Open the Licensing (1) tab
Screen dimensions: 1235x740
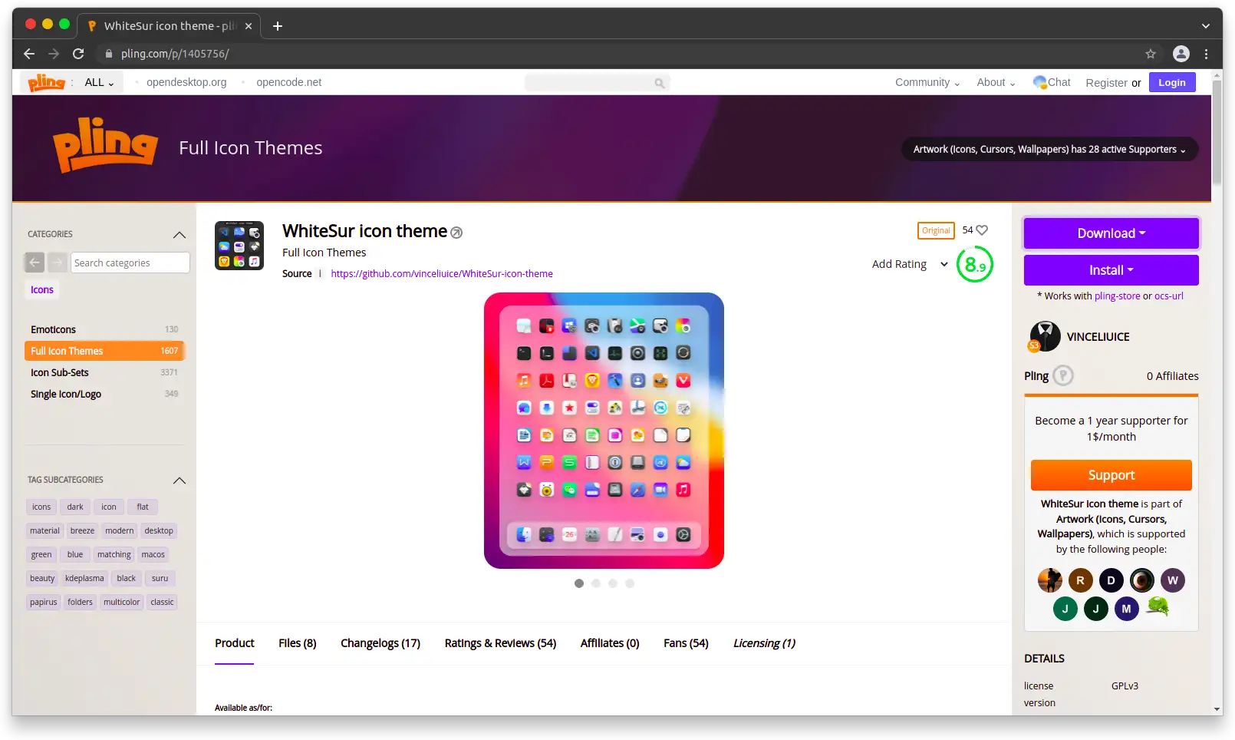pyautogui.click(x=764, y=643)
